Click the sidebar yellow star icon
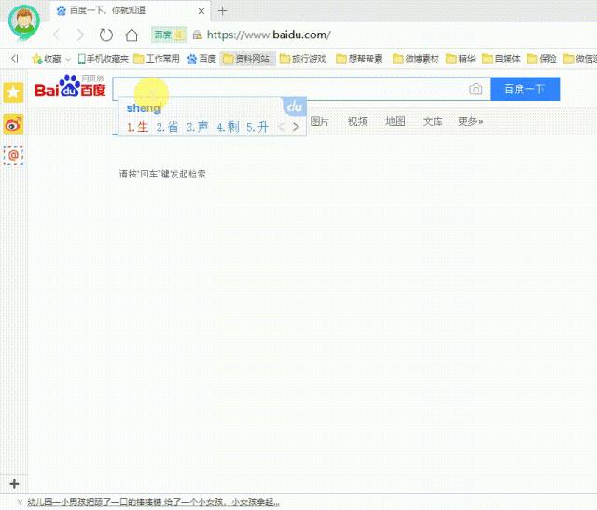The width and height of the screenshot is (597, 510). coord(13,92)
